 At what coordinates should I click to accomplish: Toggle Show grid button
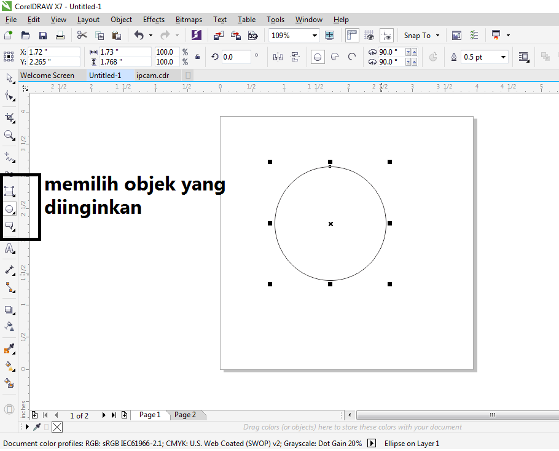click(369, 35)
